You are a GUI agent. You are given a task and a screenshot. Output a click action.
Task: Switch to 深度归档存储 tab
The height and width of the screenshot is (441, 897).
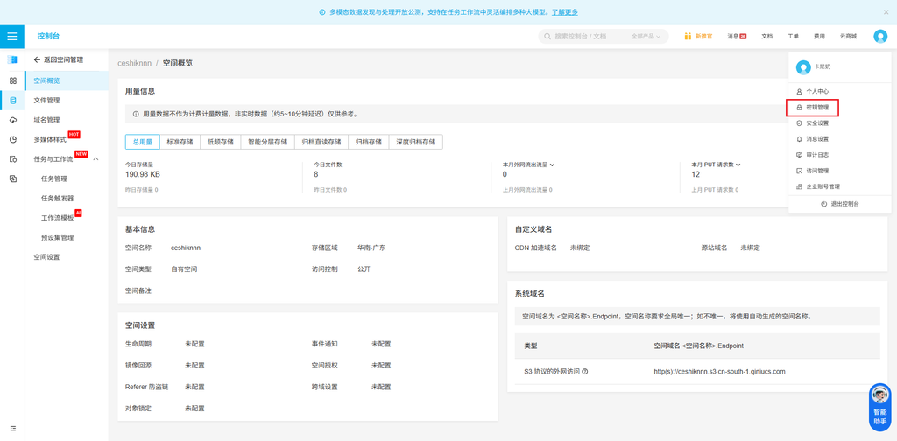click(416, 142)
